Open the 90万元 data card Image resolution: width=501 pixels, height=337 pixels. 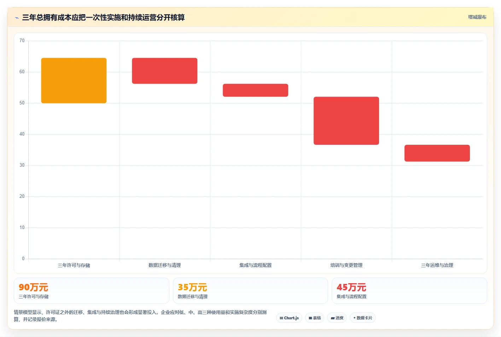[x=92, y=291]
